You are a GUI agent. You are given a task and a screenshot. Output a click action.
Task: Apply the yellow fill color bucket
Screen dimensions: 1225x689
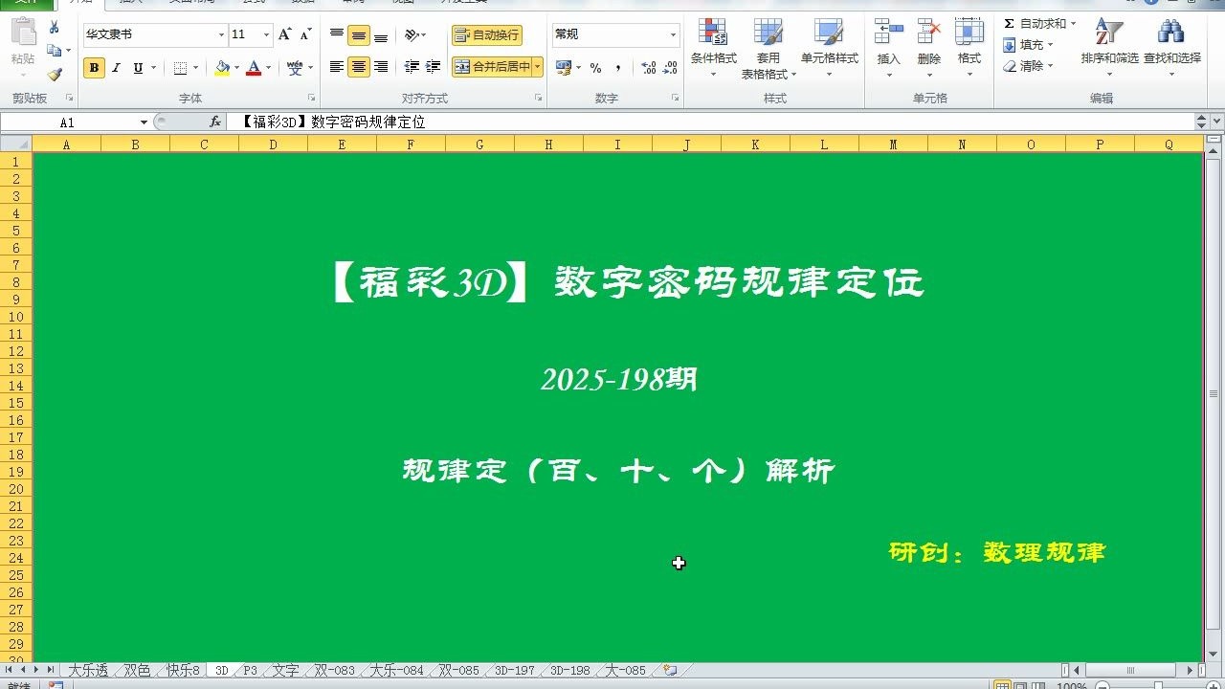[x=223, y=68]
